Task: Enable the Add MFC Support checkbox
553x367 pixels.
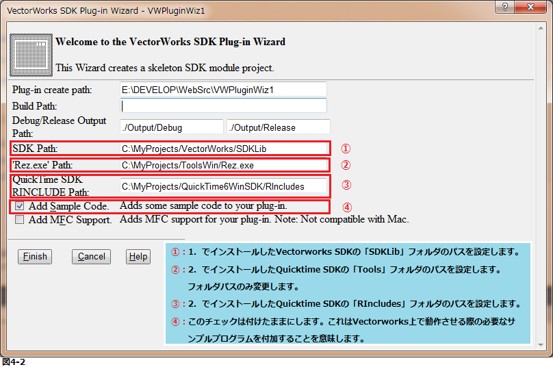Action: pyautogui.click(x=20, y=220)
